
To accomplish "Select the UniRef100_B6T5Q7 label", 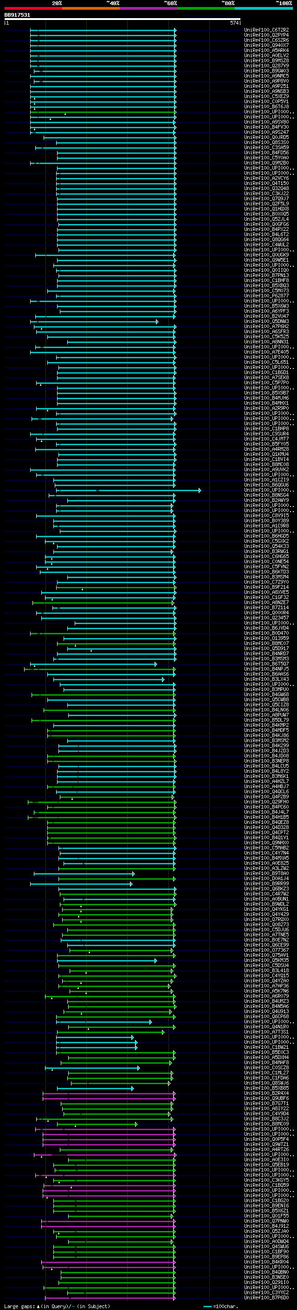I will coord(266,664).
